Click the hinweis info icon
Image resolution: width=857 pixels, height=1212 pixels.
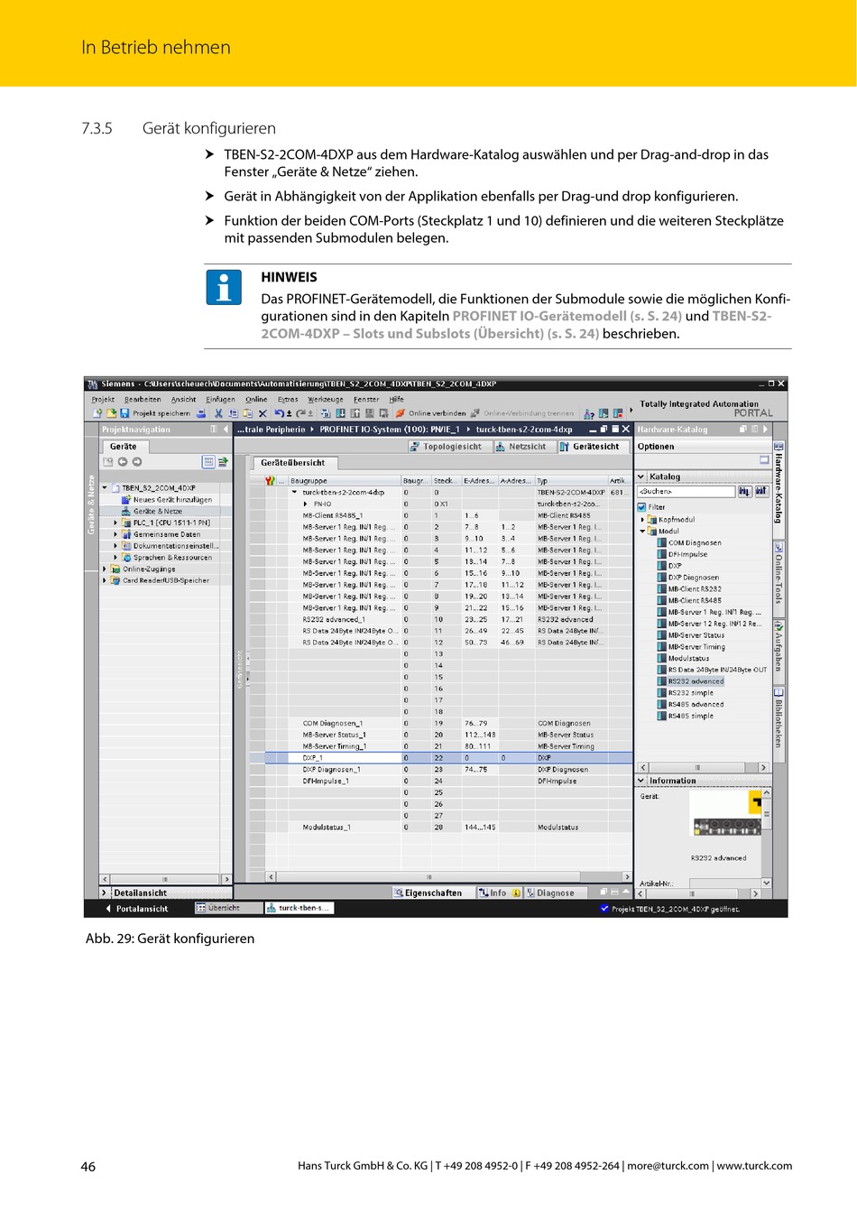[224, 287]
